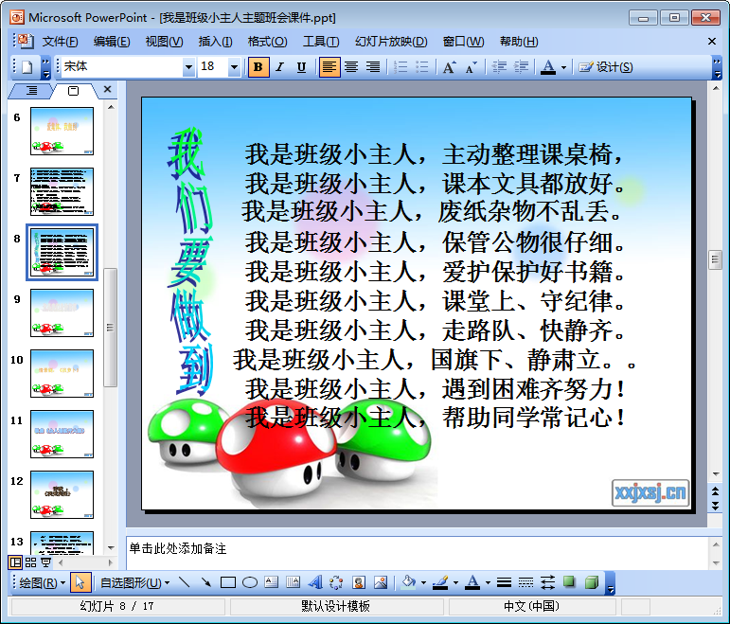Increase indent level
Screen dimensions: 730x624
(521, 67)
